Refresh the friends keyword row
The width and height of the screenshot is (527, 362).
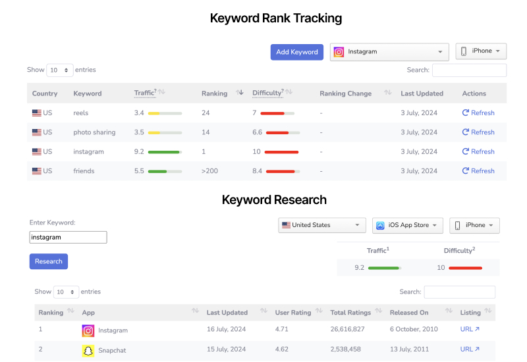(x=478, y=171)
